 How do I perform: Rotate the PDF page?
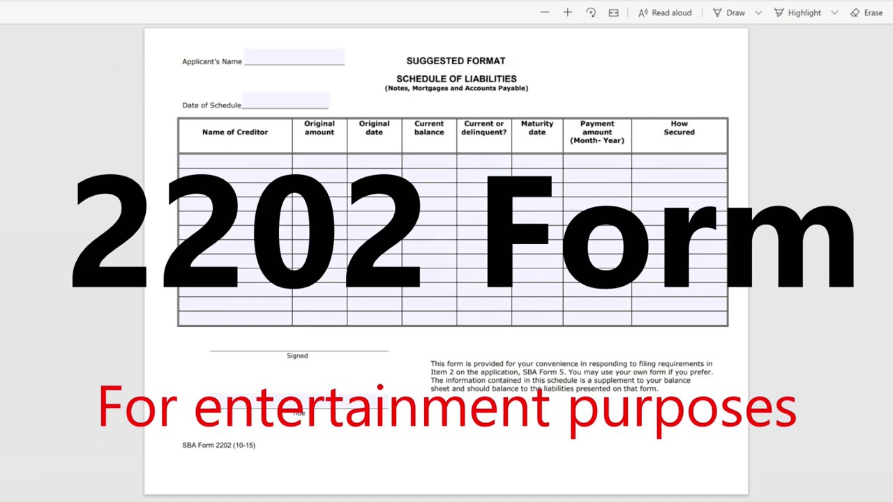(x=591, y=13)
